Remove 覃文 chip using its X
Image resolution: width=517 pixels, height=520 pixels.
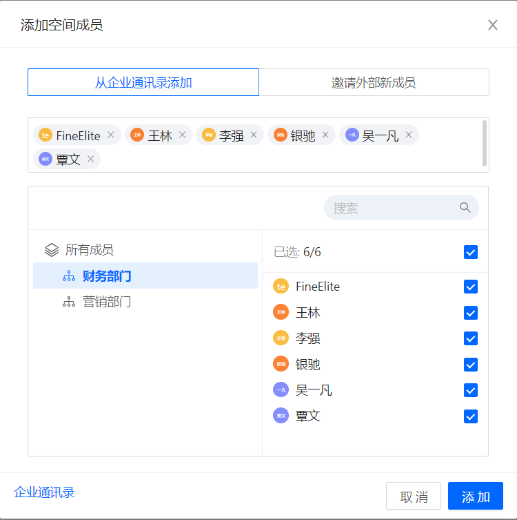90,160
